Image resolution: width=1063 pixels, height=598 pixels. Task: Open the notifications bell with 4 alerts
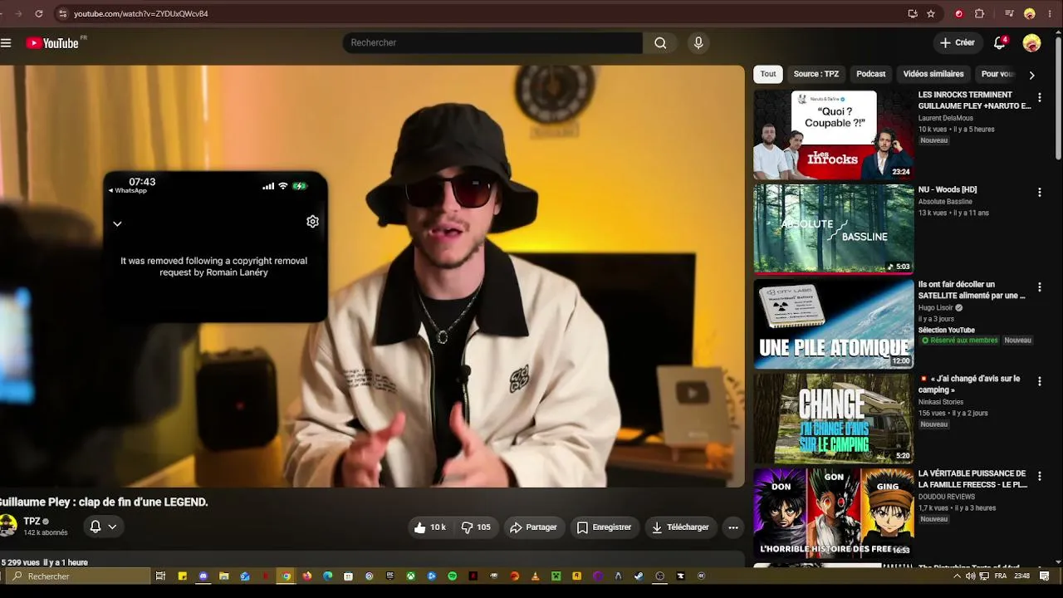[1000, 43]
